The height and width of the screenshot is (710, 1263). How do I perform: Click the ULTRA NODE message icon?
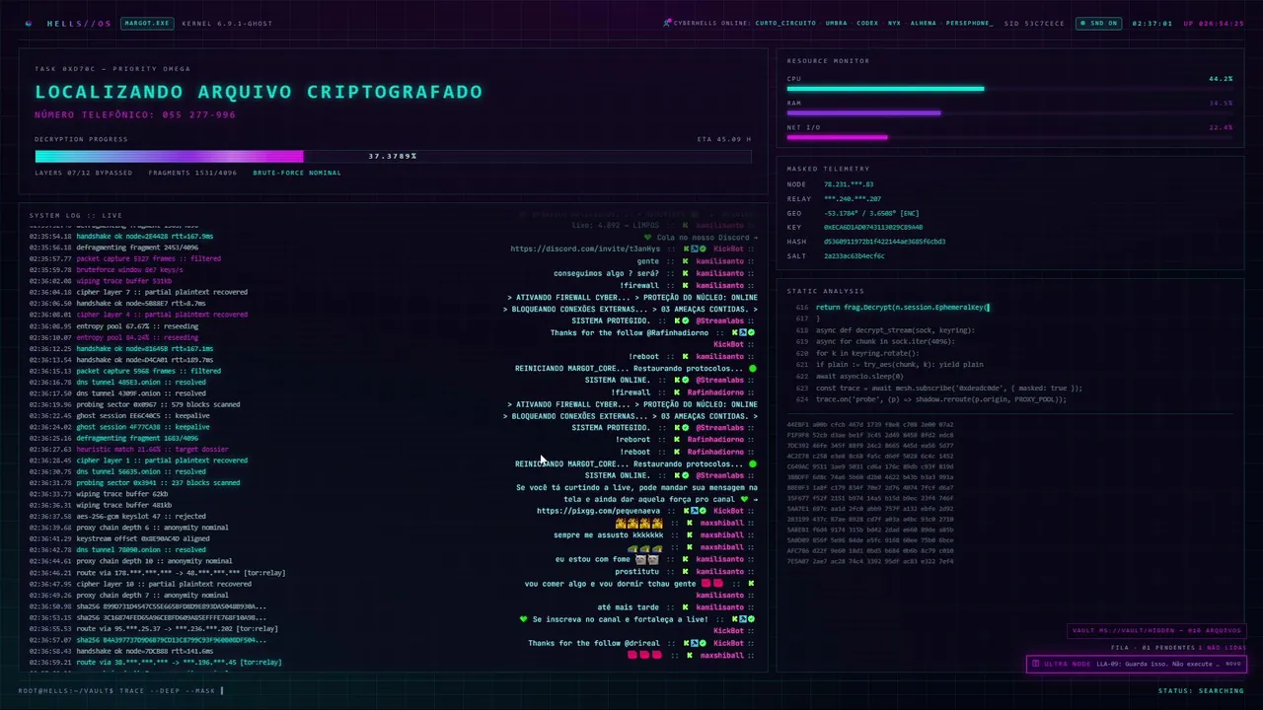1035,664
